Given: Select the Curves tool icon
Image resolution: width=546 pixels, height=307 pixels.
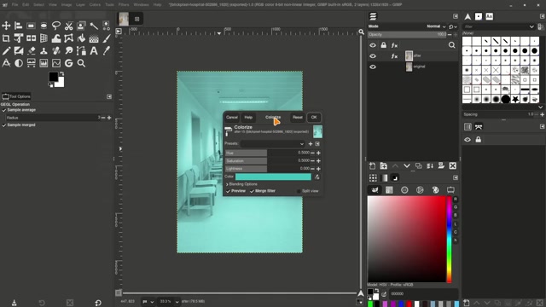Looking at the screenshot, I should [x=56, y=63].
